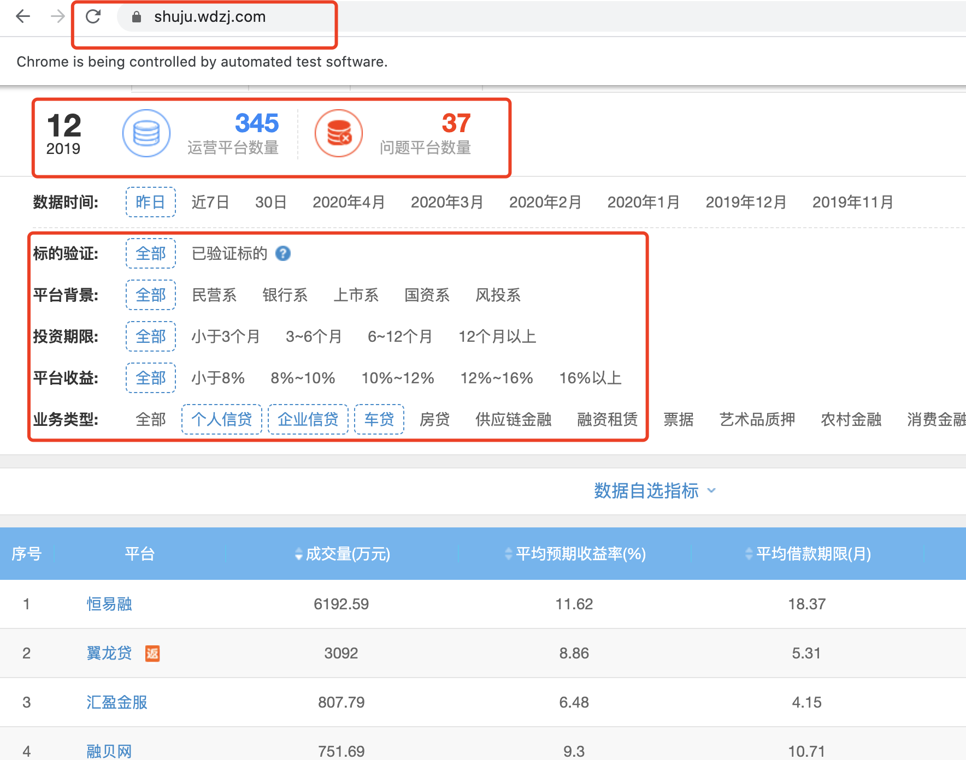Sort by 平均预期收益率(%) column header
966x760 pixels.
point(575,554)
